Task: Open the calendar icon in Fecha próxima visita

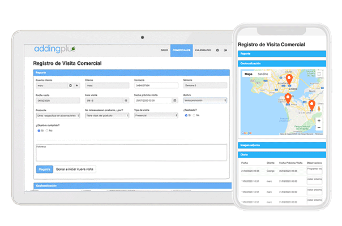Action: tap(175, 101)
